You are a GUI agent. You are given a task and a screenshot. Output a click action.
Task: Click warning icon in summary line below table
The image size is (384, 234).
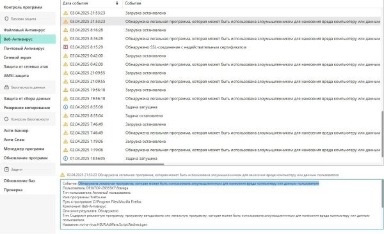point(63,175)
